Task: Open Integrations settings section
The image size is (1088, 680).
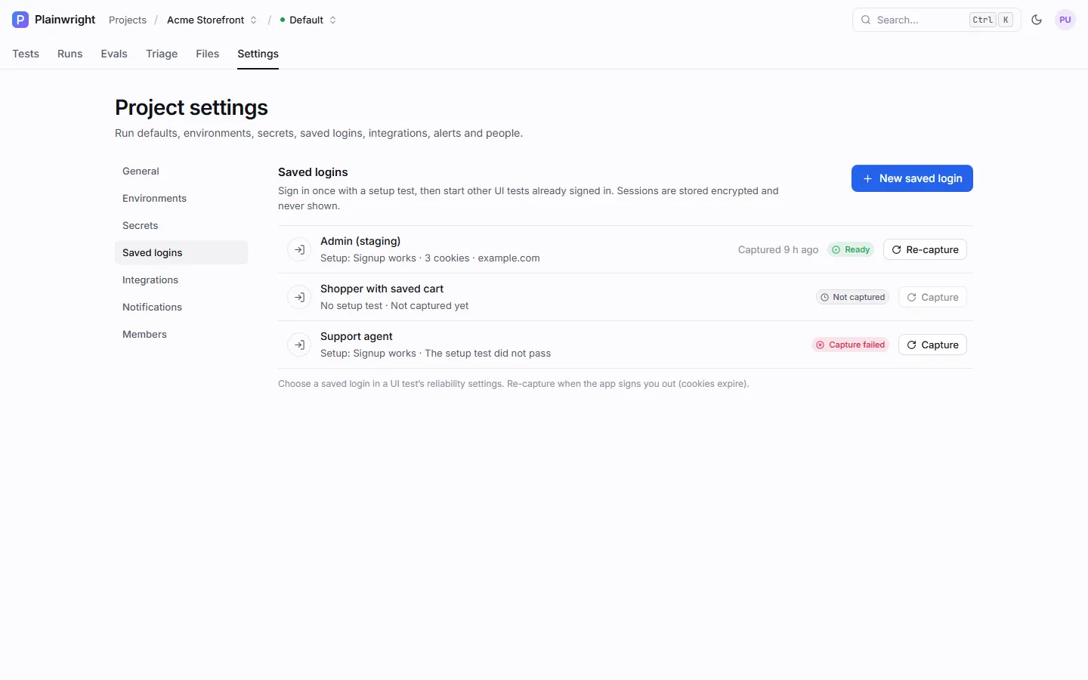Action: pos(181,280)
